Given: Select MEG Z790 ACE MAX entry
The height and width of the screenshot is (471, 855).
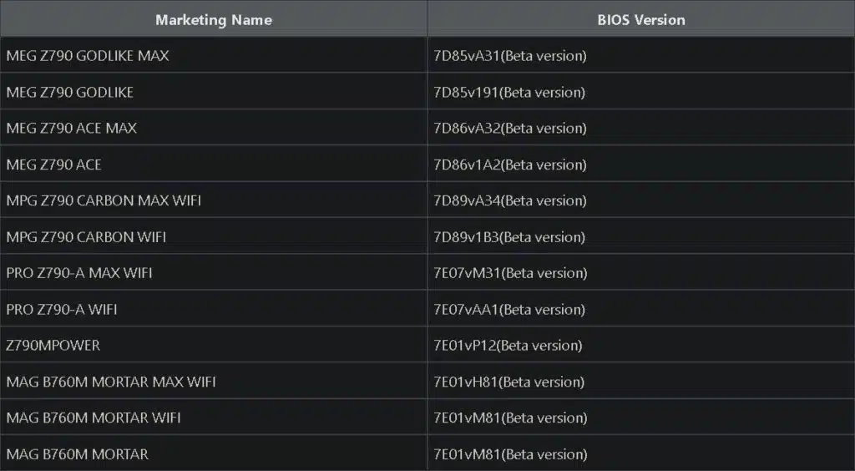Looking at the screenshot, I should [72, 128].
